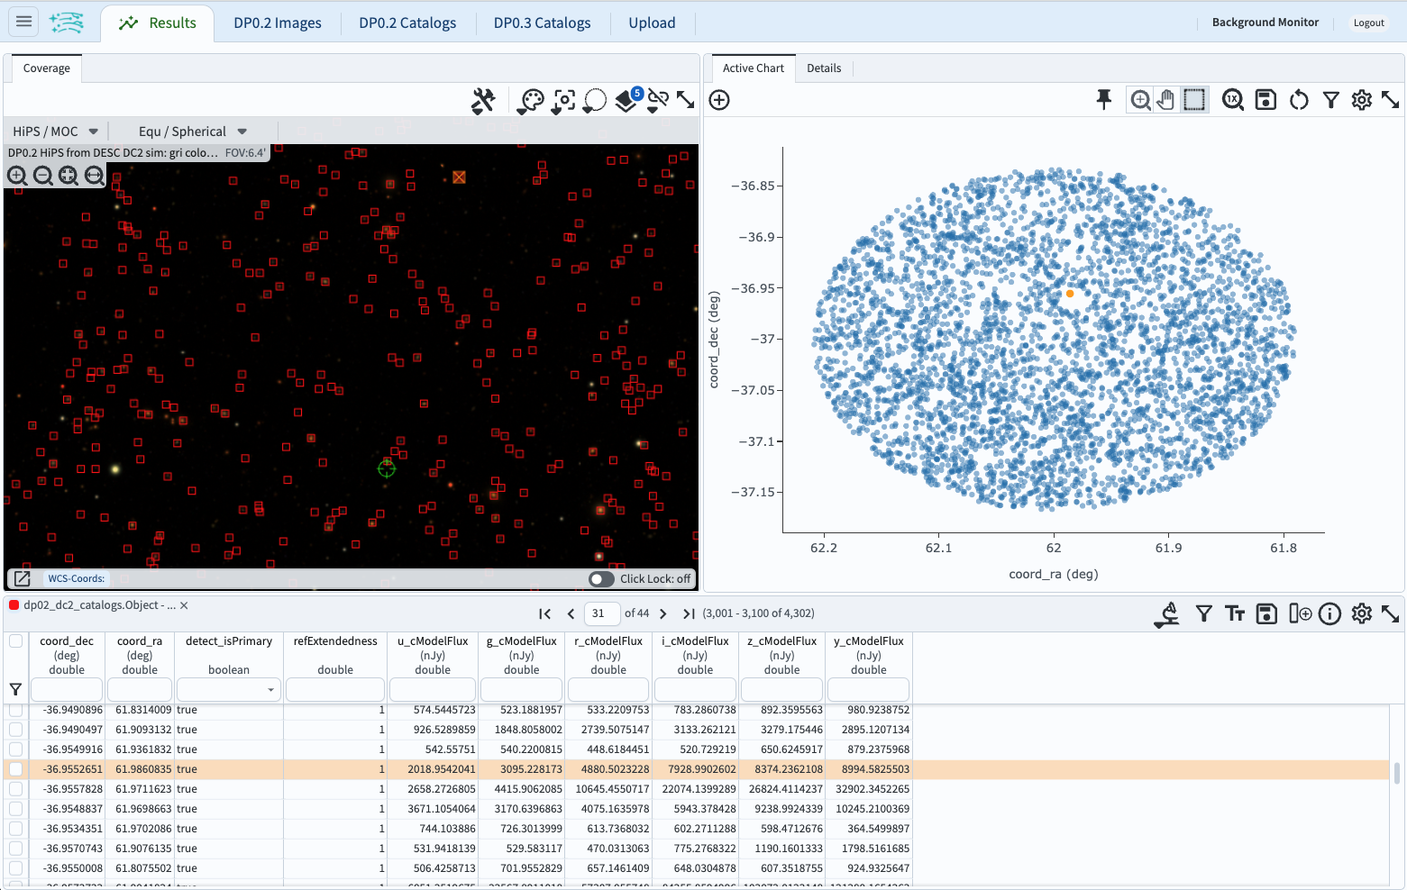
Task: Click the table page number field
Action: tap(601, 613)
